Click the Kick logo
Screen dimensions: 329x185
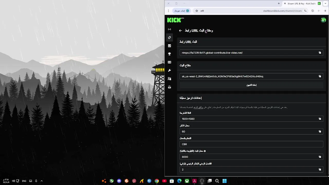[176, 20]
